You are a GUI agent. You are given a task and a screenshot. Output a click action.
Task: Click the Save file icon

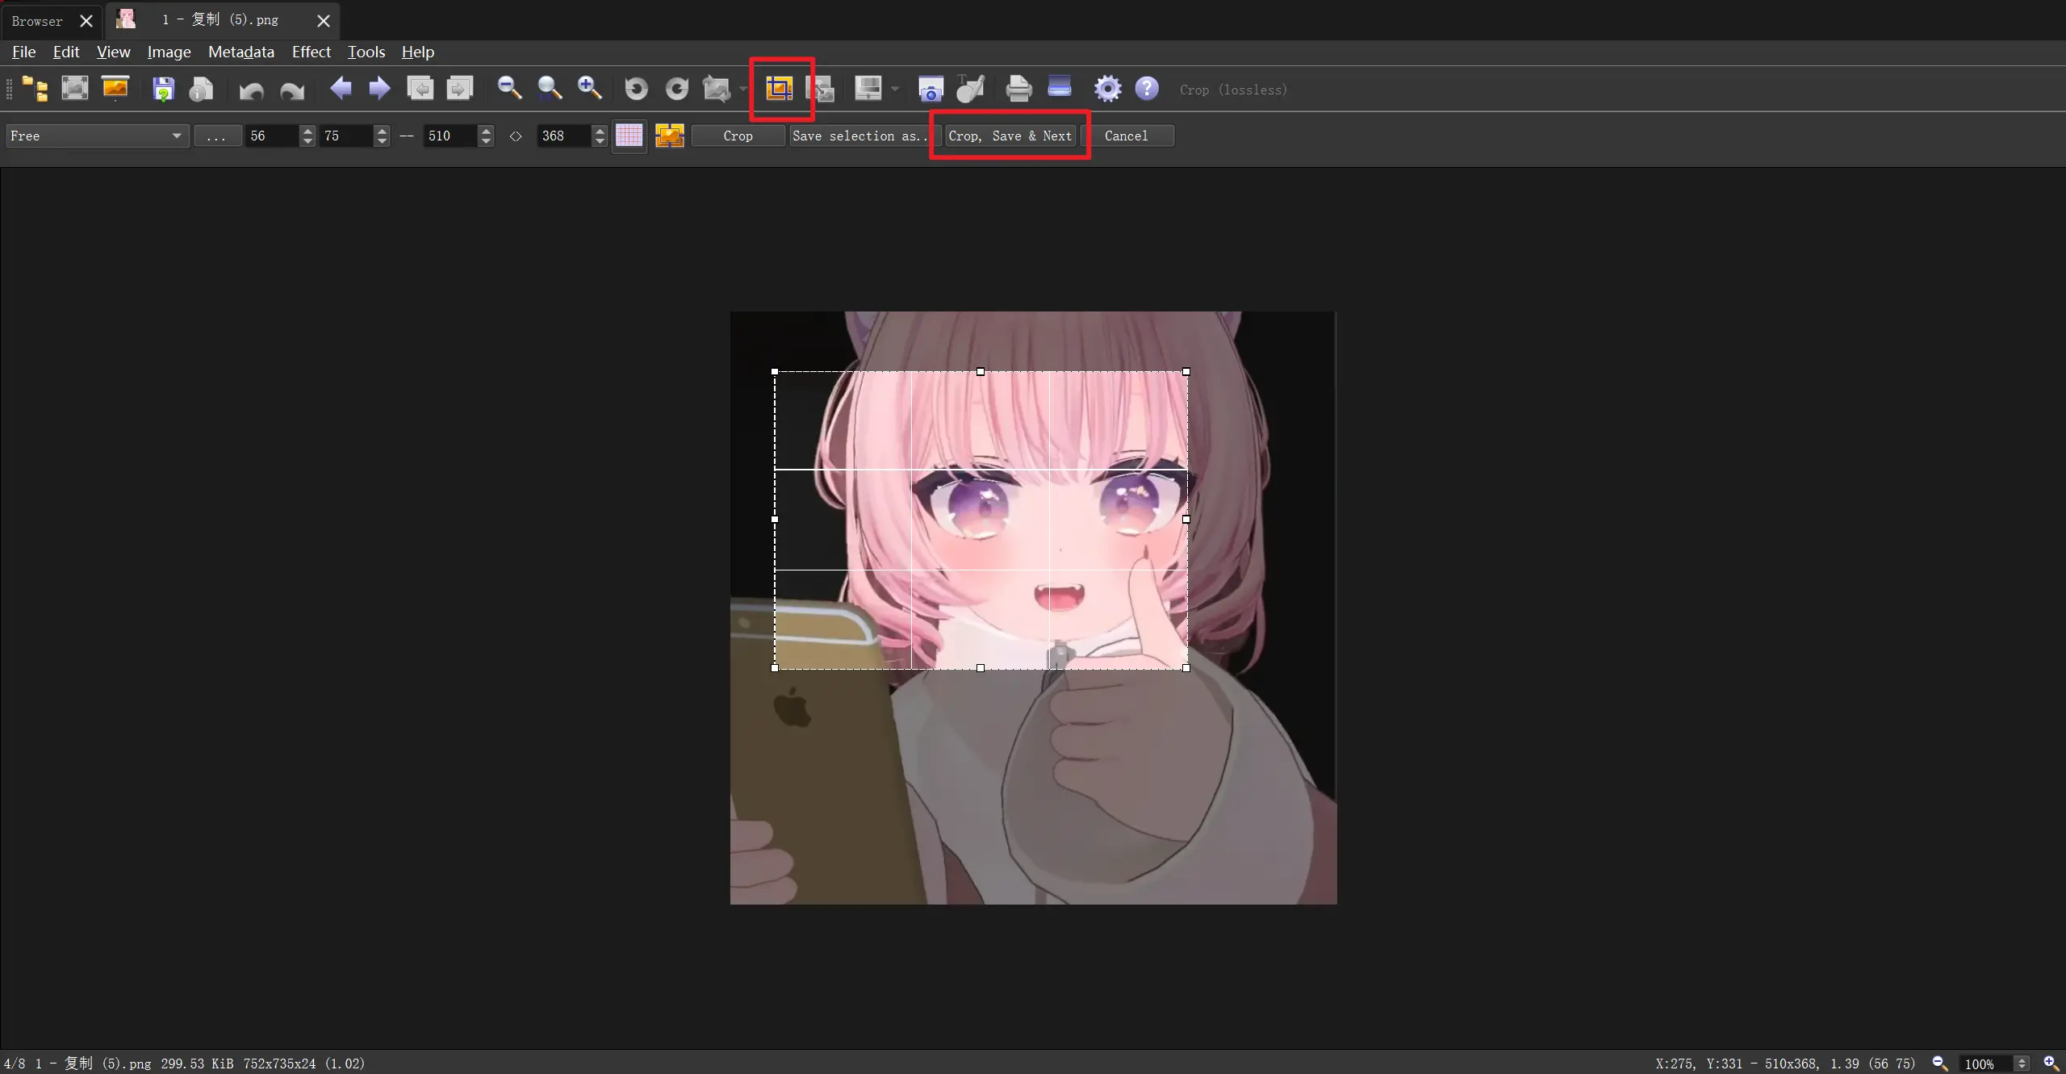(x=163, y=89)
